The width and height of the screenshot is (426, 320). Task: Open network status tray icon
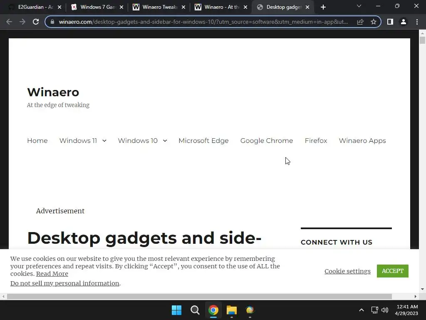click(x=375, y=310)
